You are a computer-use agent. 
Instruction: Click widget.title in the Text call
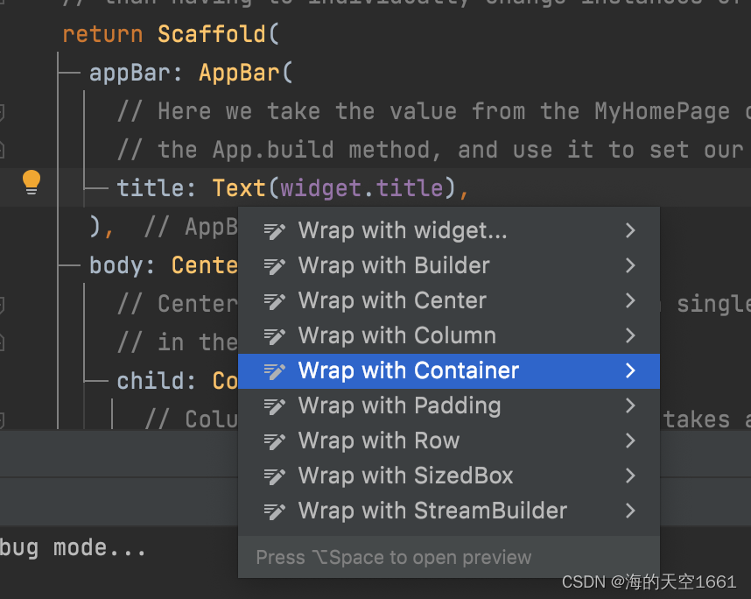(362, 187)
